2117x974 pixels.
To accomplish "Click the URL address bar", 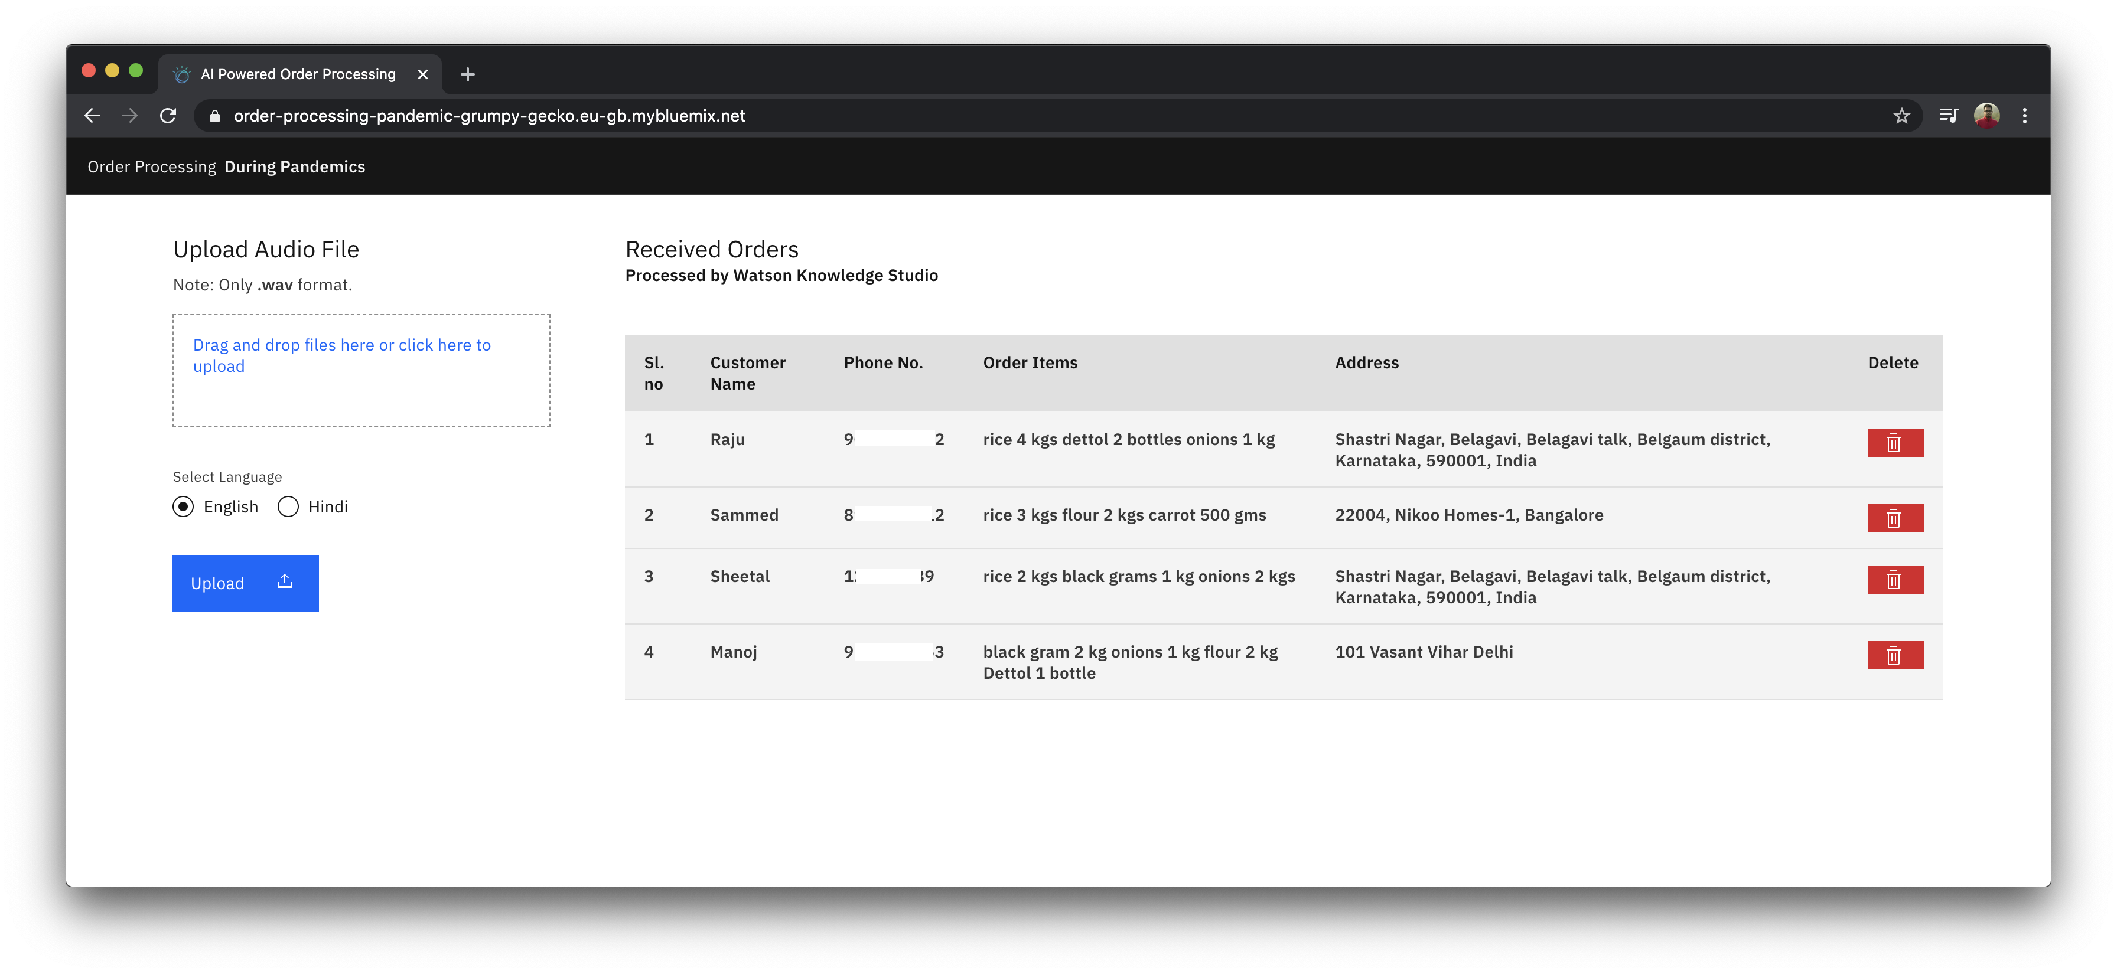I will [x=986, y=117].
